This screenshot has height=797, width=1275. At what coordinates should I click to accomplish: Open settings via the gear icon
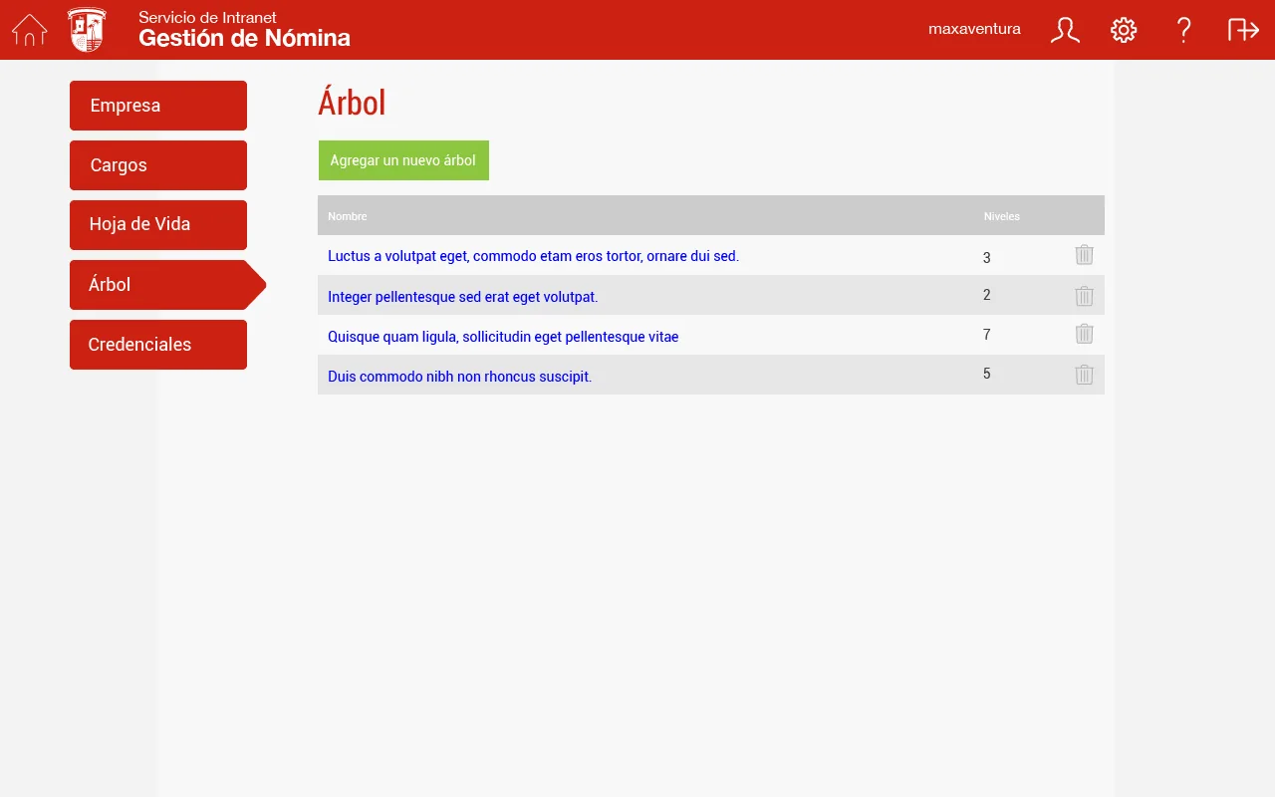tap(1124, 30)
